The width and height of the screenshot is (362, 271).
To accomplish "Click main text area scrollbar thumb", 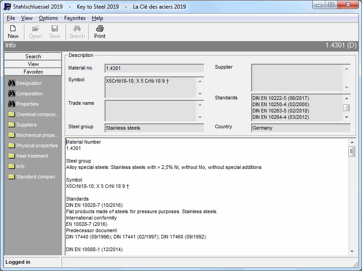I will tap(352, 152).
